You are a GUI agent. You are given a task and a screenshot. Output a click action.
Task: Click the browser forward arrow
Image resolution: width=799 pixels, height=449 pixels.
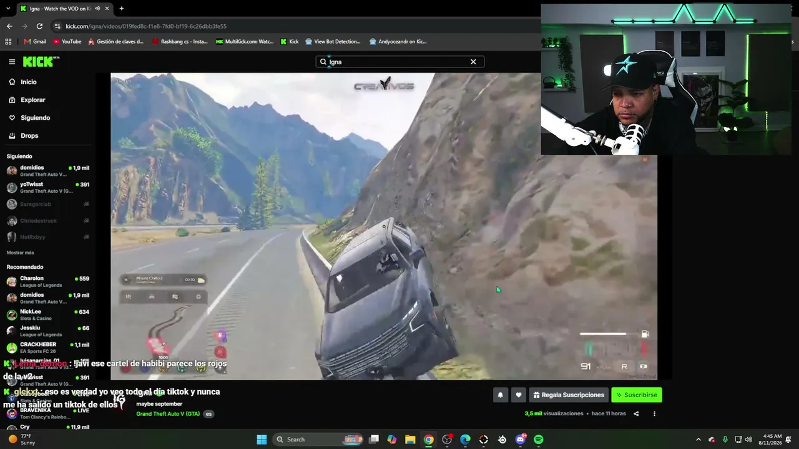tap(24, 26)
